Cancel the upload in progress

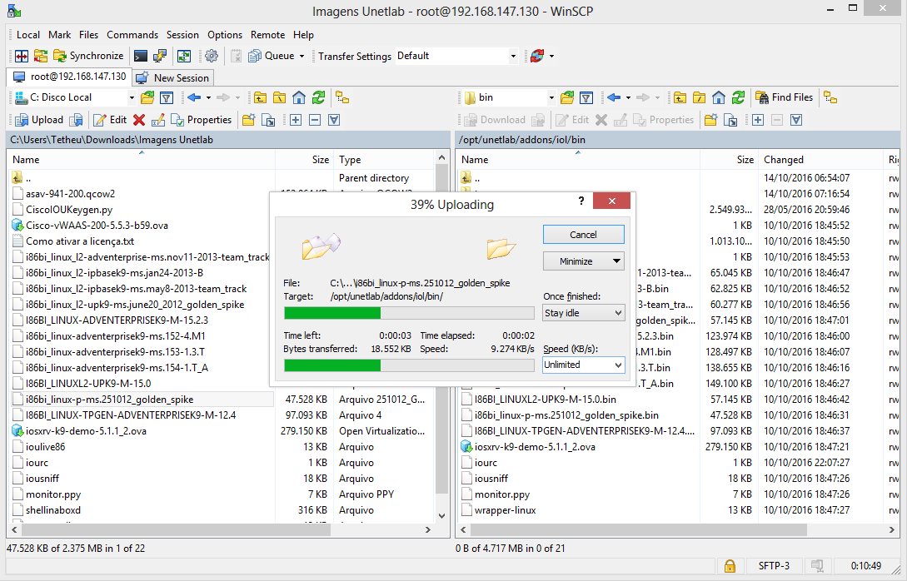583,234
